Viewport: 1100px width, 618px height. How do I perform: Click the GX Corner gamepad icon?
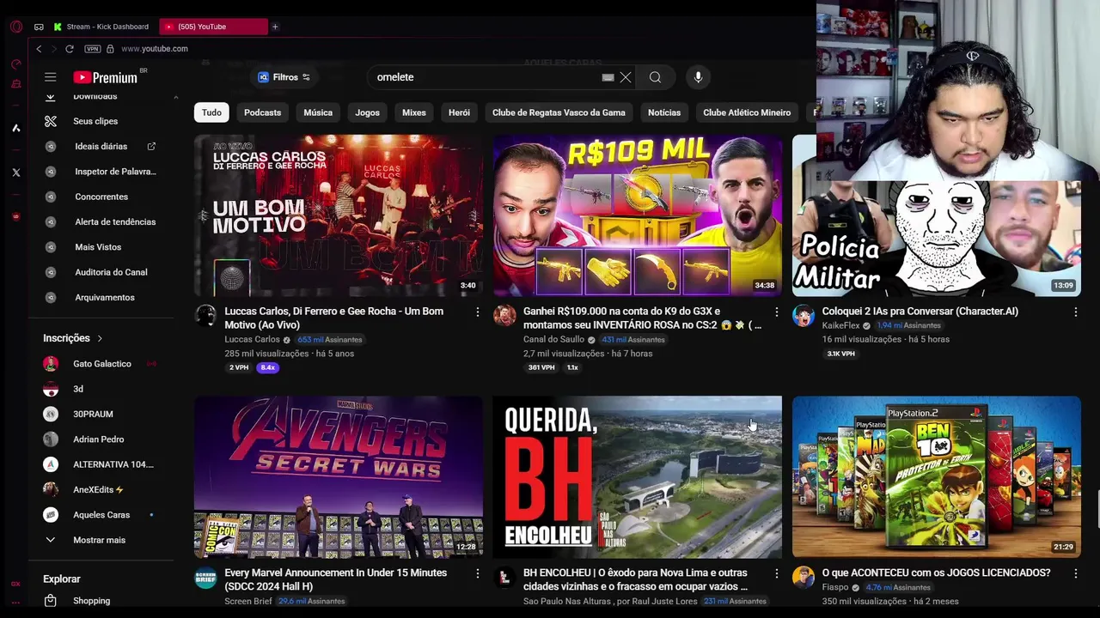(x=39, y=27)
